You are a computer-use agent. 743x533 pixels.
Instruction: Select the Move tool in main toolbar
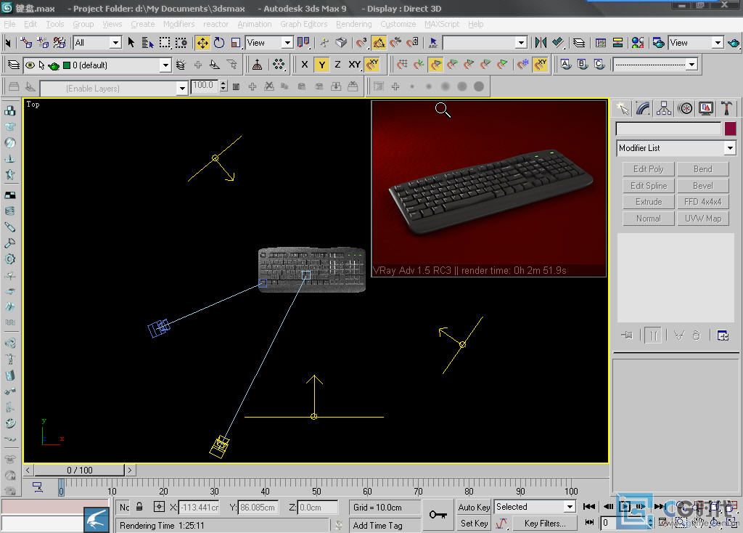point(202,43)
